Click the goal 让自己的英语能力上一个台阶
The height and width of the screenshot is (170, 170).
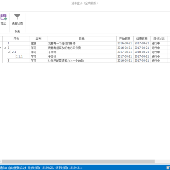[x=66, y=61]
